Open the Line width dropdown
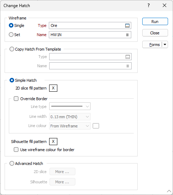This screenshot has height=195, width=173. 70,117
